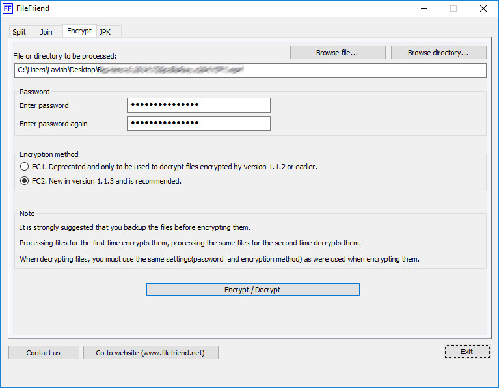The width and height of the screenshot is (499, 388).
Task: Click 'File or directory to be processed:' label
Action: click(x=65, y=56)
